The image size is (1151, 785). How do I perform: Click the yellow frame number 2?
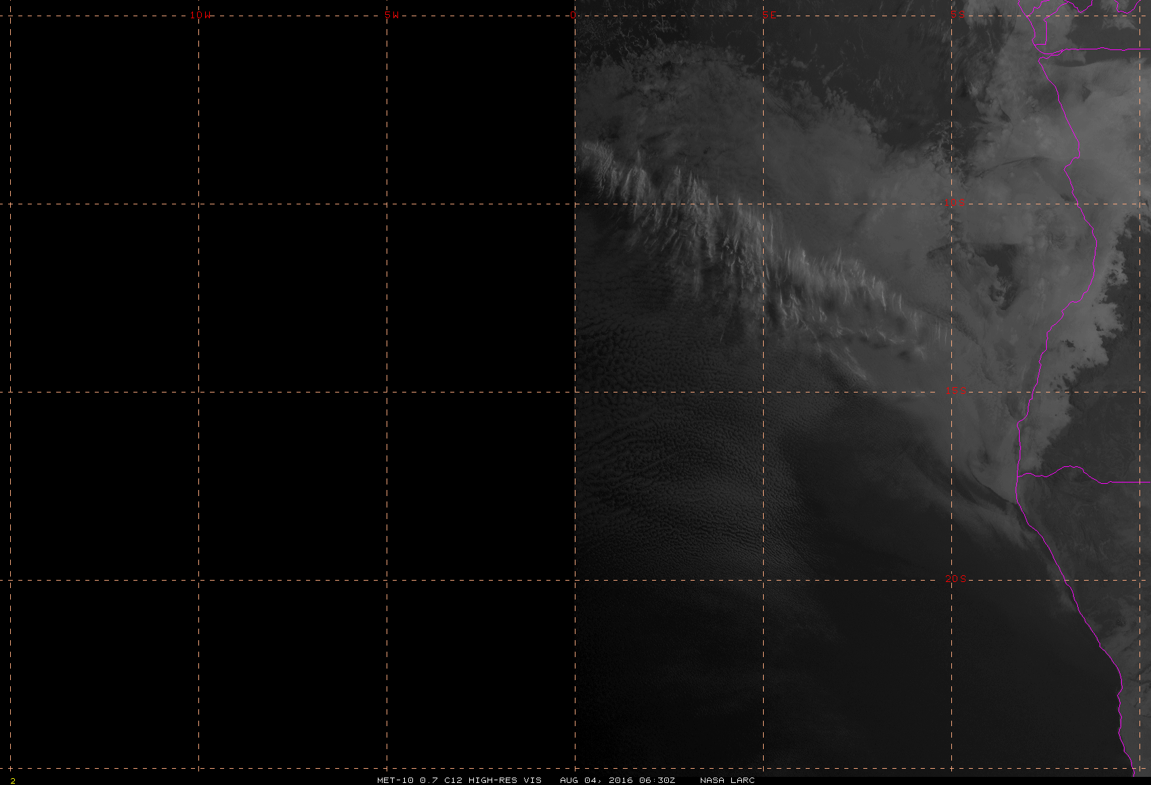coord(13,780)
